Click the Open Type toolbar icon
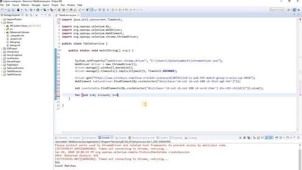The height and width of the screenshot is (170, 302). (x=71, y=9)
